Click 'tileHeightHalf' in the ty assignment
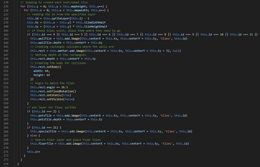 [96, 27]
